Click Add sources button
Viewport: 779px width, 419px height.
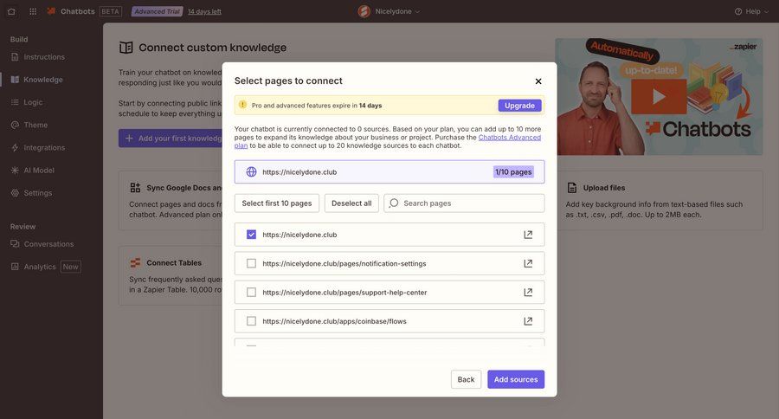click(516, 379)
